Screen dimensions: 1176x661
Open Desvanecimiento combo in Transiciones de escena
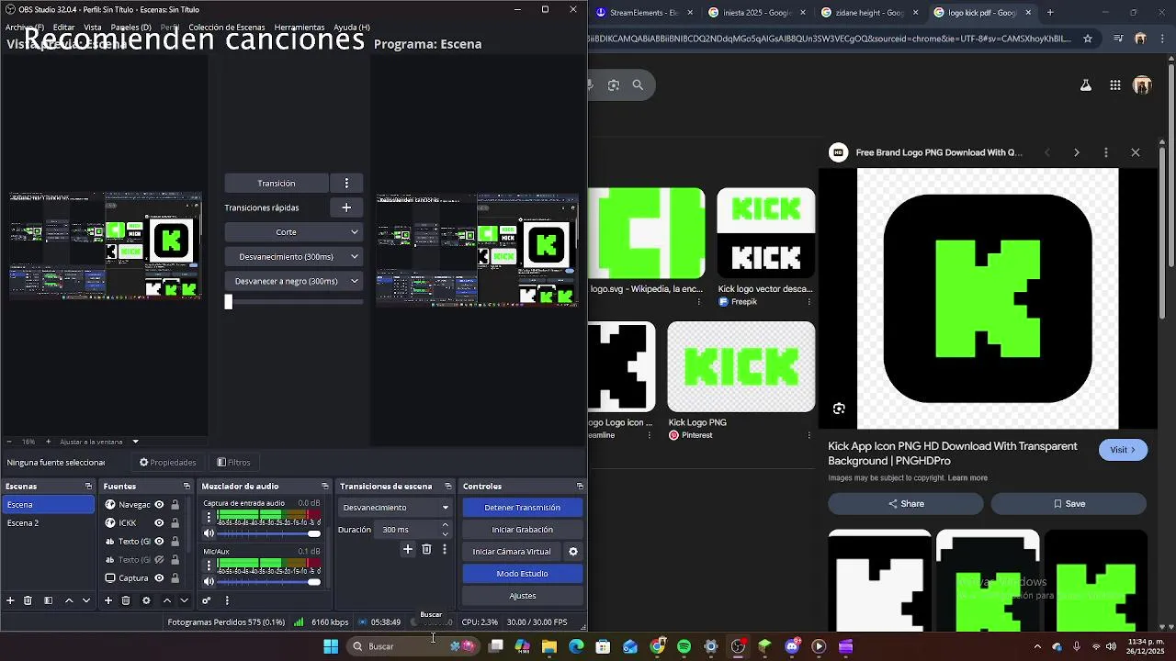click(x=396, y=508)
